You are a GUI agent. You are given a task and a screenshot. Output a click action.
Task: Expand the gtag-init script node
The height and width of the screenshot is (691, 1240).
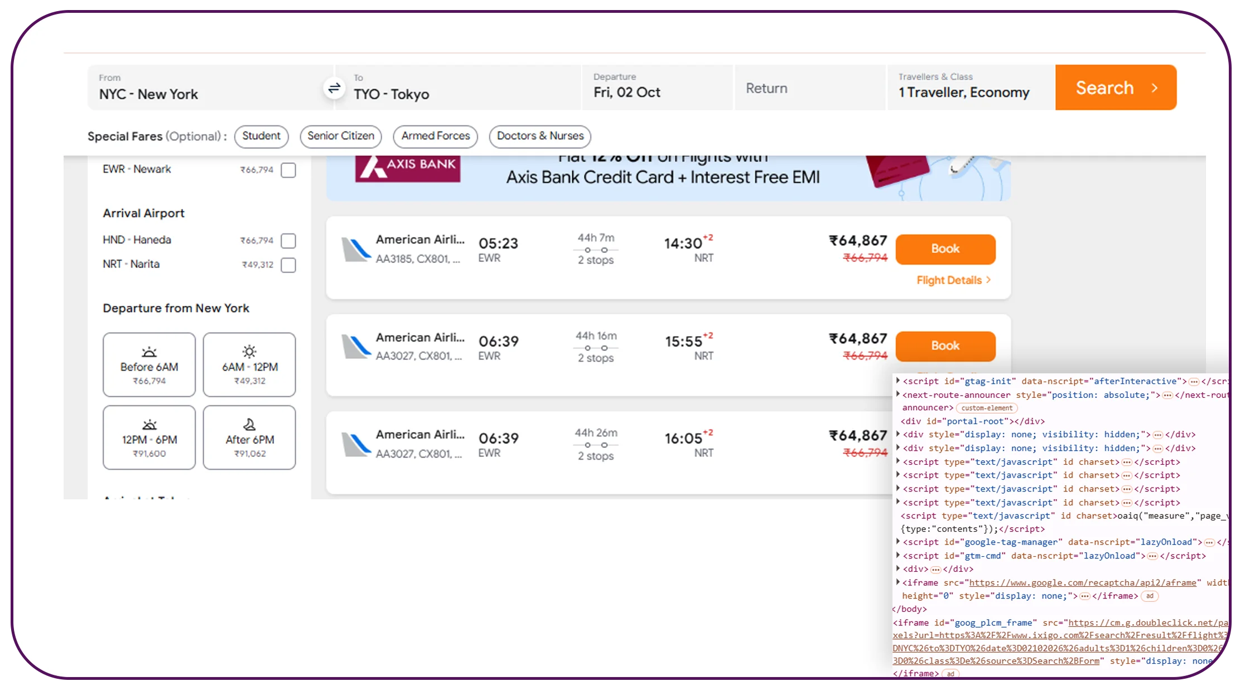pyautogui.click(x=898, y=381)
